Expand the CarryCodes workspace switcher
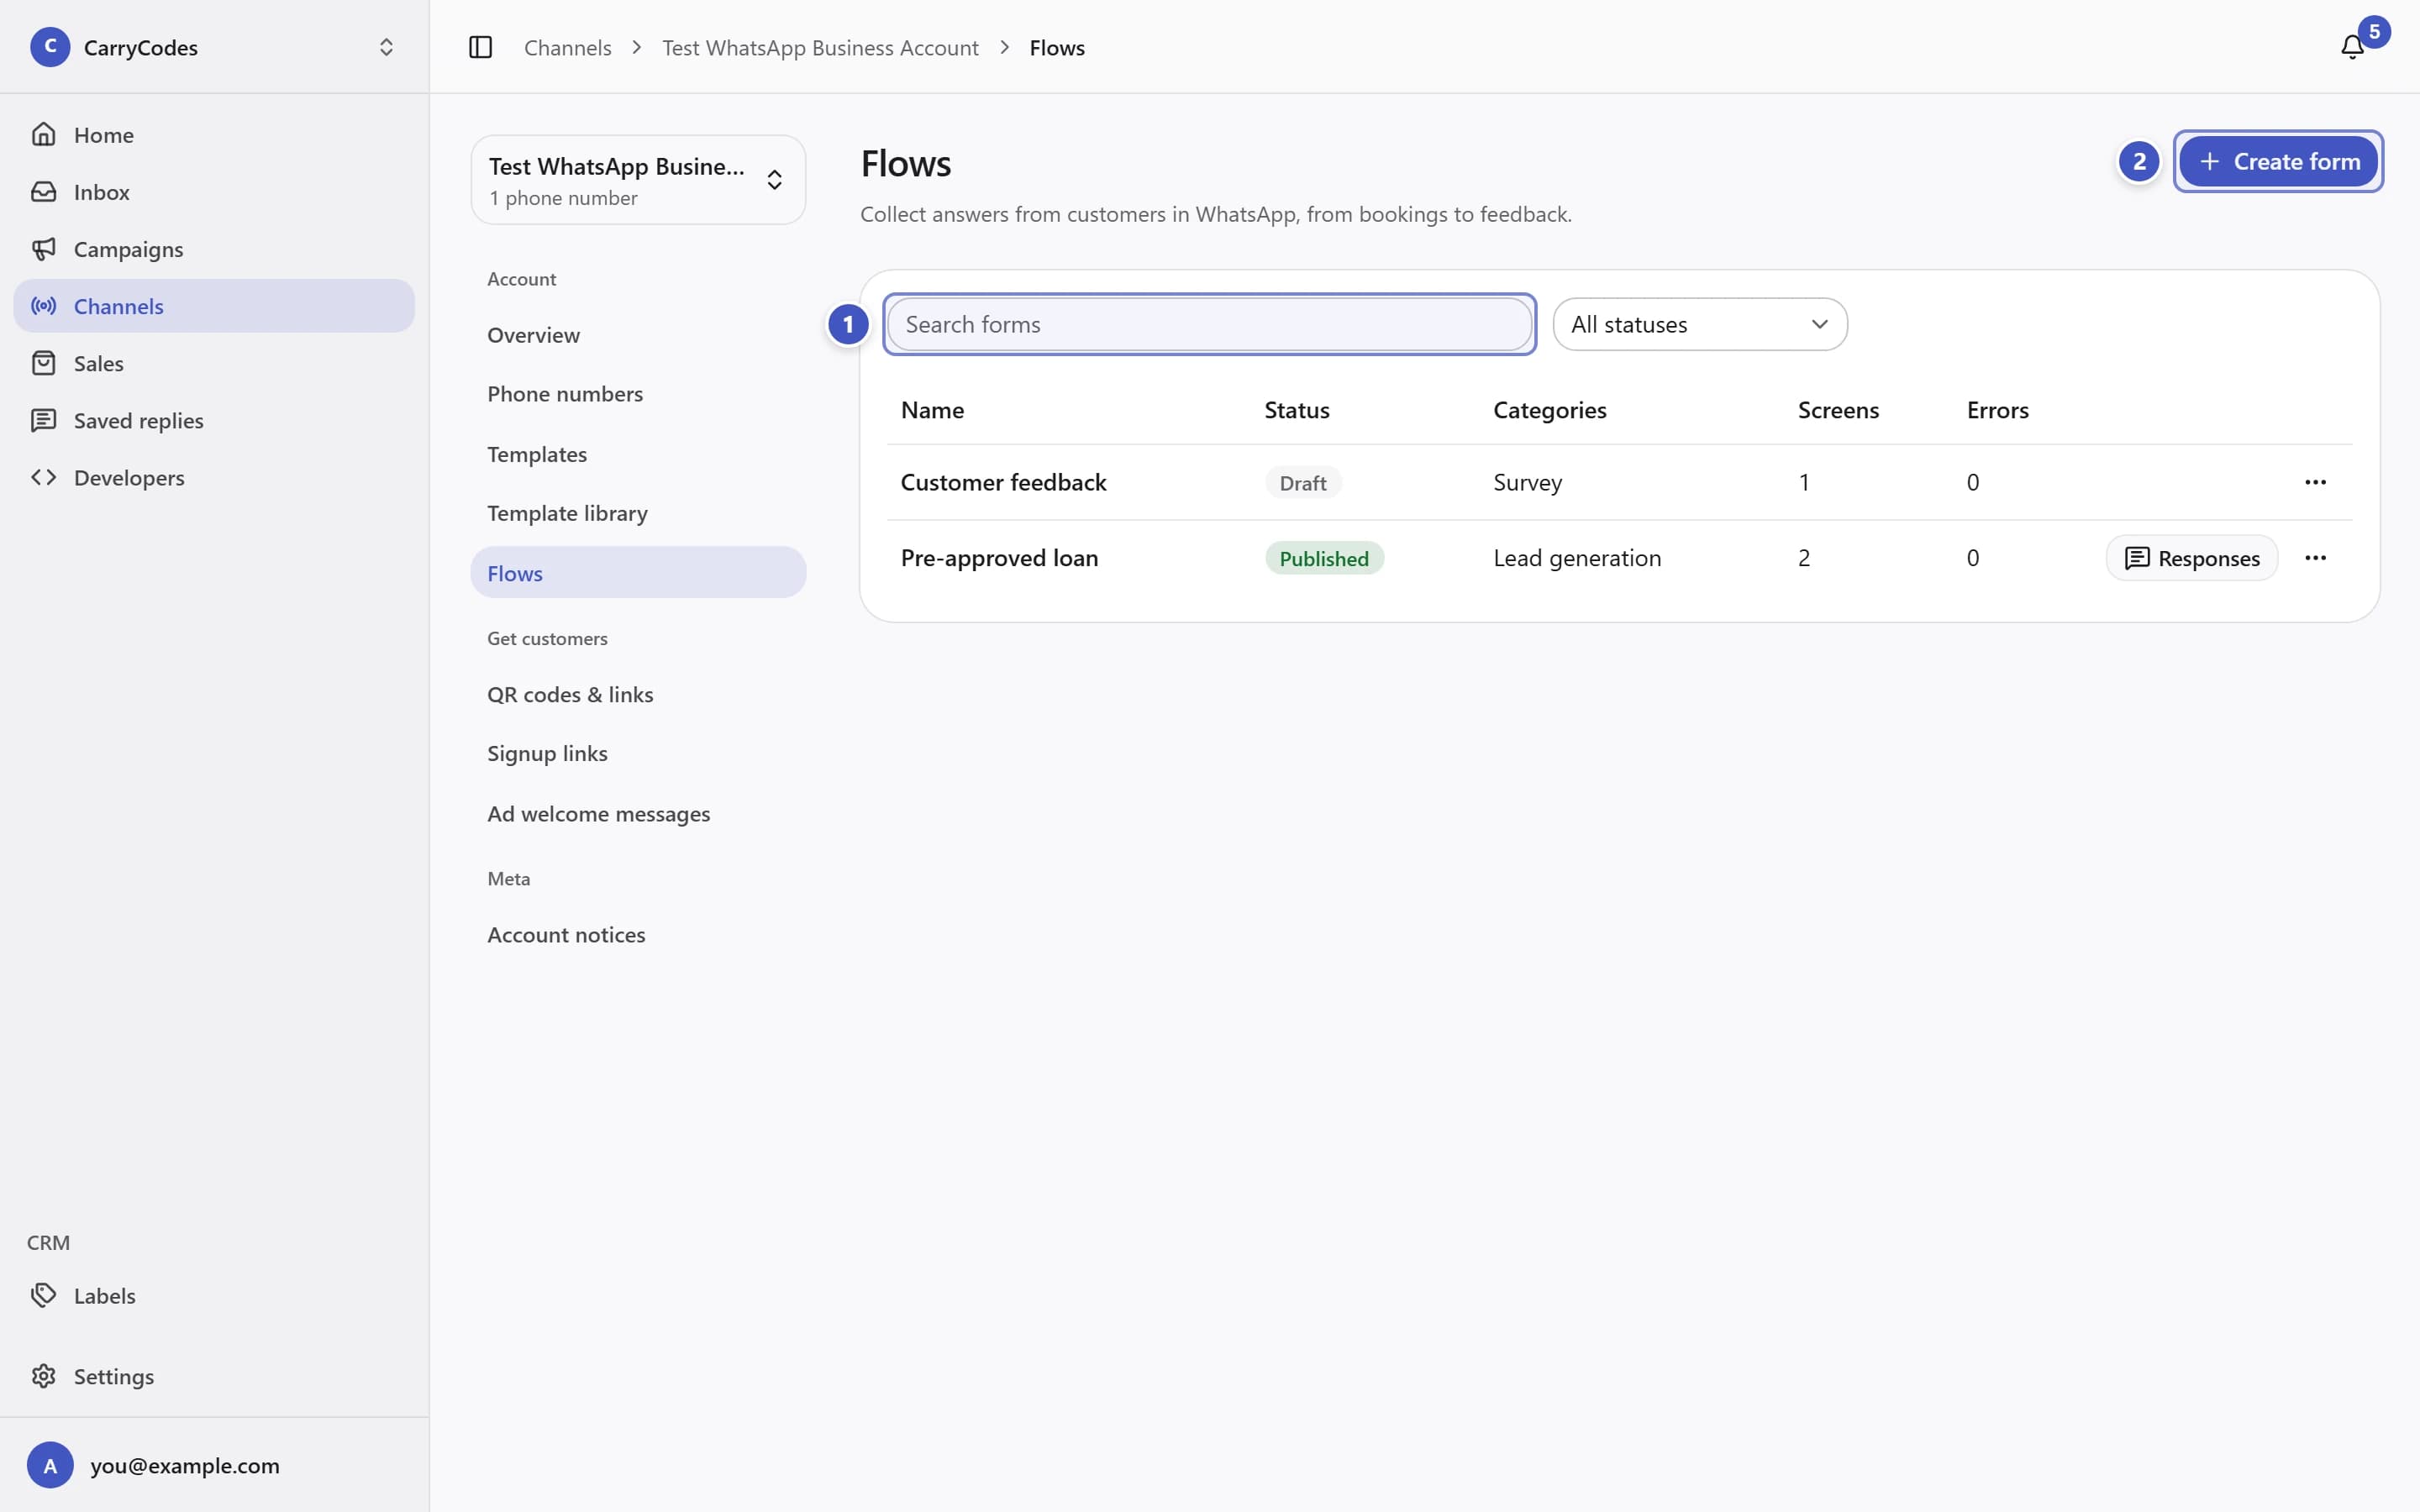Viewport: 2420px width, 1512px height. (x=386, y=47)
